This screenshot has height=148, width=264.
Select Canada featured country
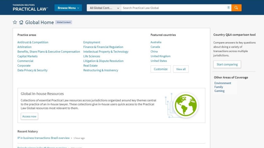click(155, 47)
